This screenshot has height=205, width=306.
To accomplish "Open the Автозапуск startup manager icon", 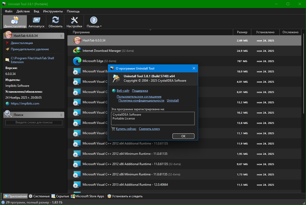I will point(36,21).
